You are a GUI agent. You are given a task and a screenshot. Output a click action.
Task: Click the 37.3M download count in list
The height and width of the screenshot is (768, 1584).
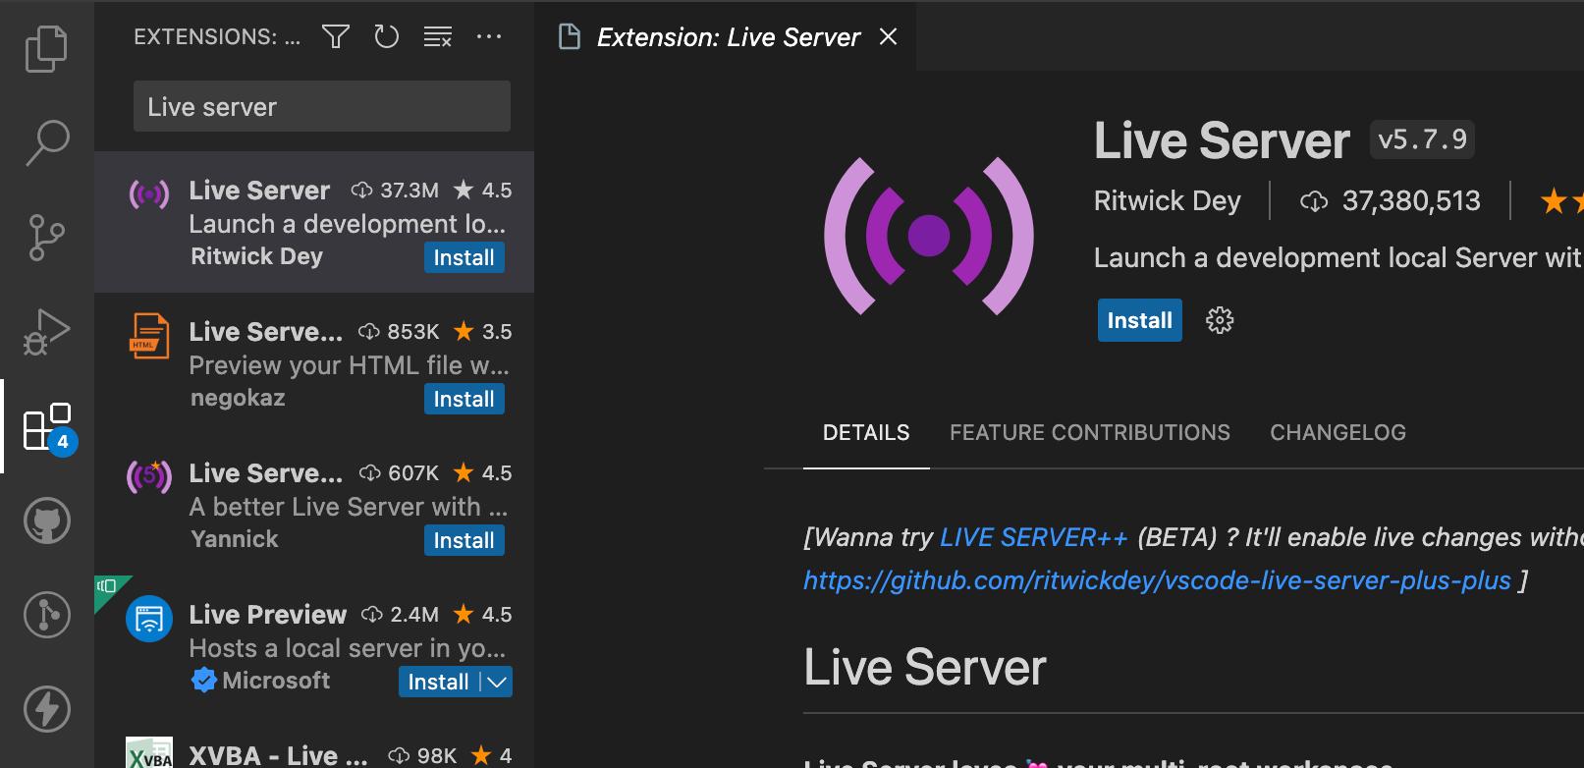click(x=410, y=191)
